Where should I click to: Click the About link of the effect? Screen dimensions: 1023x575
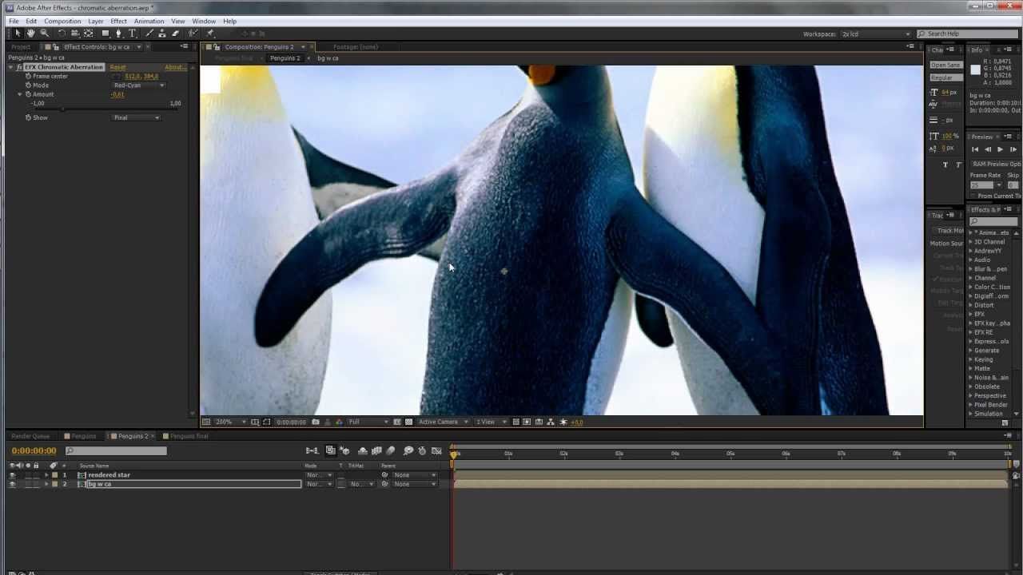[174, 67]
